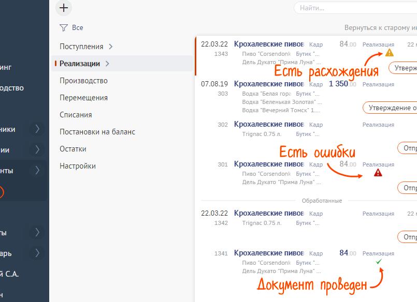Screen dimensions: 417x302
Task: Click Trignac 0.75 л. in document 302
Action: click(x=262, y=134)
